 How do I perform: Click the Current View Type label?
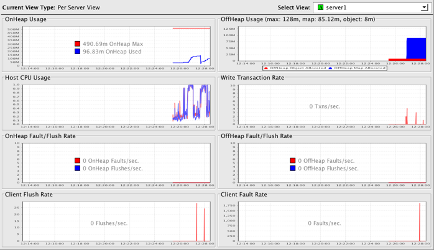click(29, 7)
